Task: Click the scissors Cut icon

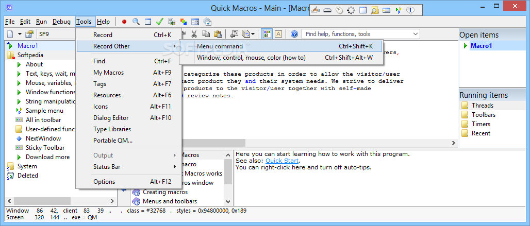Action: coord(194,34)
